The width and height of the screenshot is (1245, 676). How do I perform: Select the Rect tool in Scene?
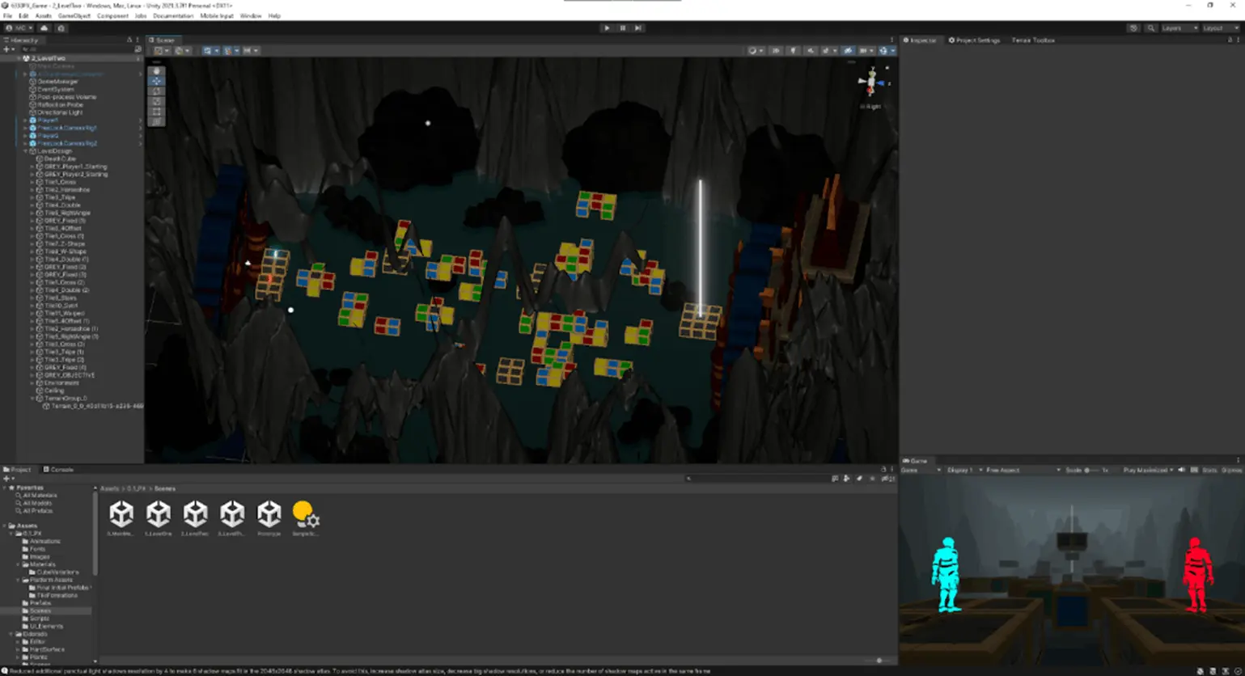(156, 112)
